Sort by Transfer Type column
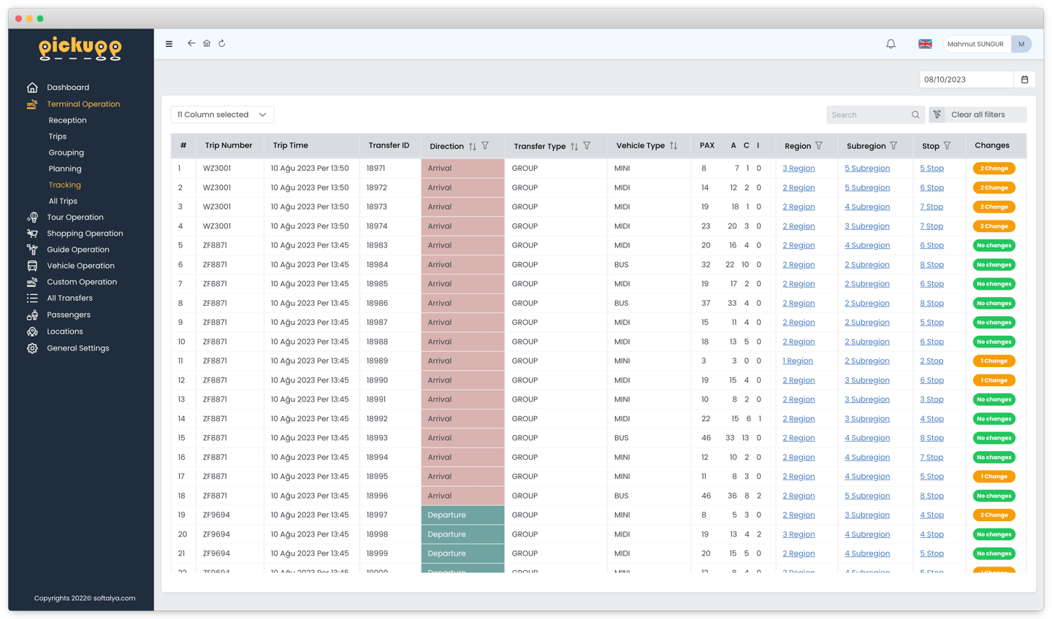The image size is (1052, 619). [x=574, y=146]
